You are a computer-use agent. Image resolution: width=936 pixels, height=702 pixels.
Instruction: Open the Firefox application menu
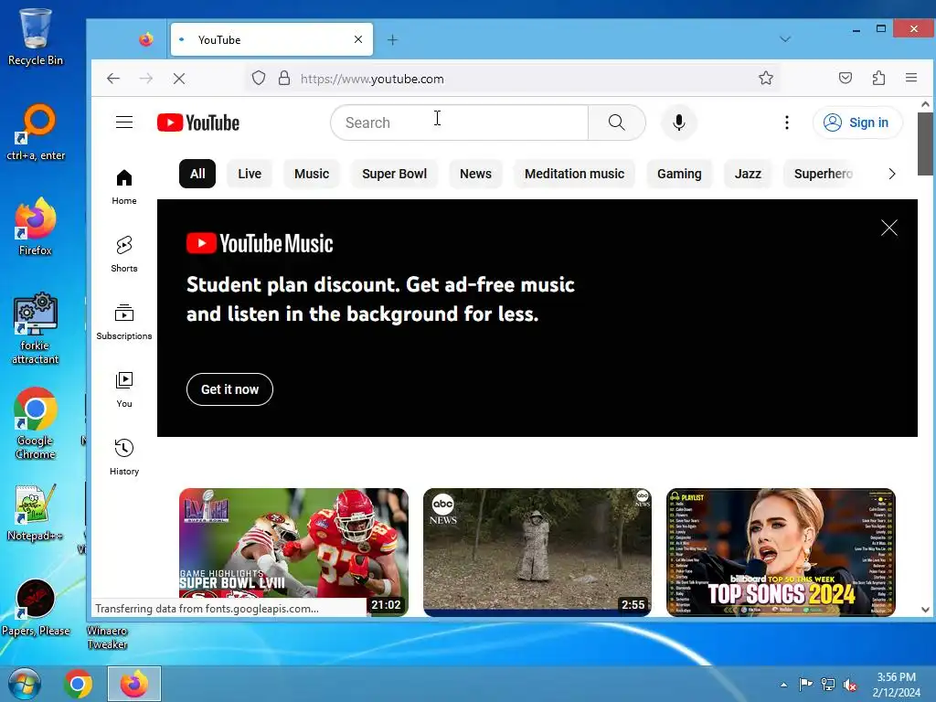911,78
